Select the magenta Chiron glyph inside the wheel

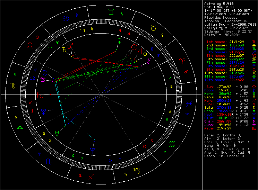(149, 61)
